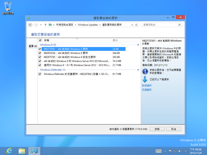Go back with the navigation arrow
This screenshot has width=207, height=155.
pyautogui.click(x=30, y=25)
